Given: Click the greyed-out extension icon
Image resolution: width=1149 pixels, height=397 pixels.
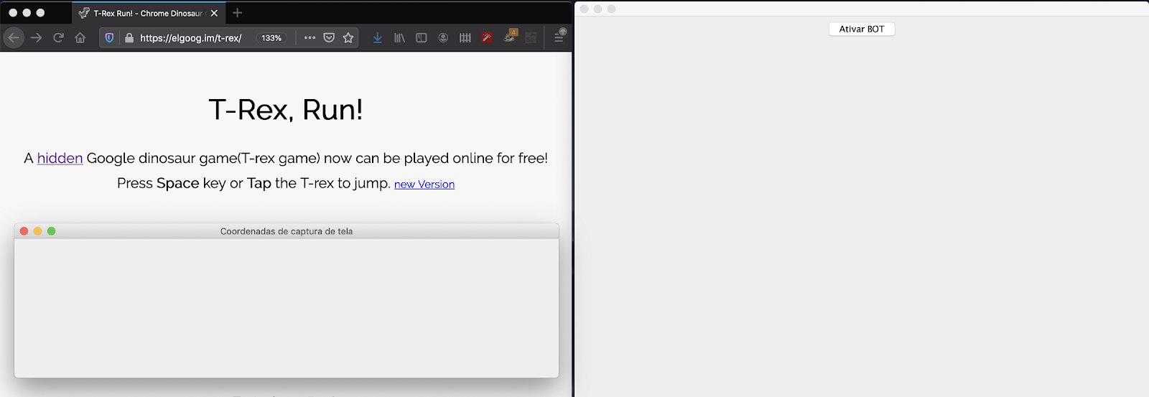Looking at the screenshot, I should tap(531, 37).
